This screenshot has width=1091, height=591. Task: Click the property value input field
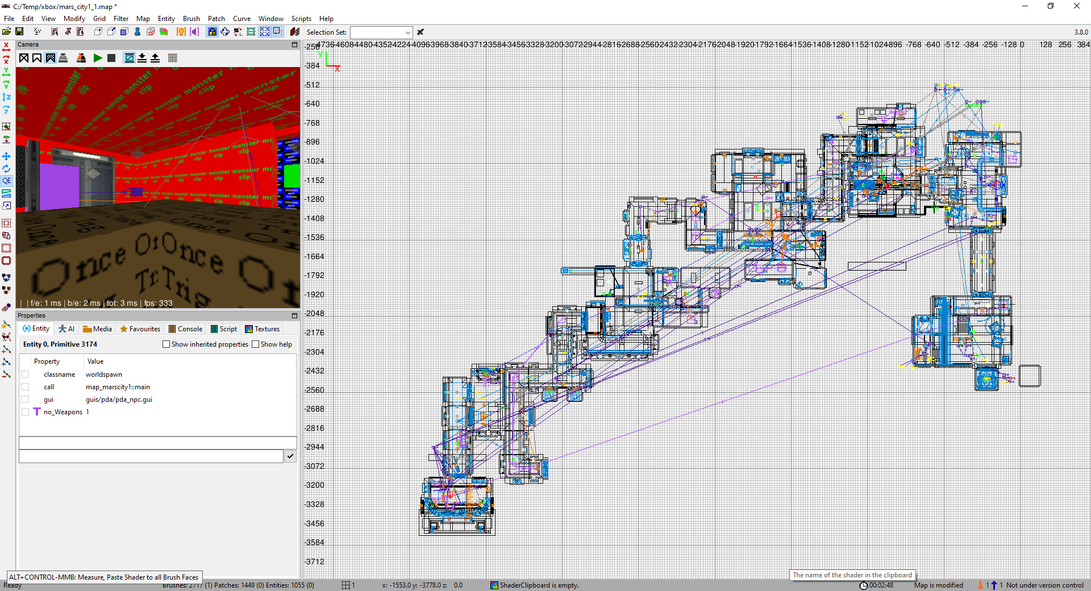coord(151,456)
